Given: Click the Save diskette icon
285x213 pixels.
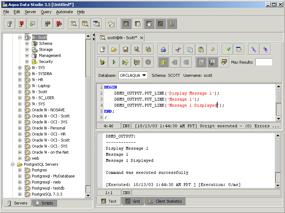Looking at the screenshot, I should click(126, 49).
